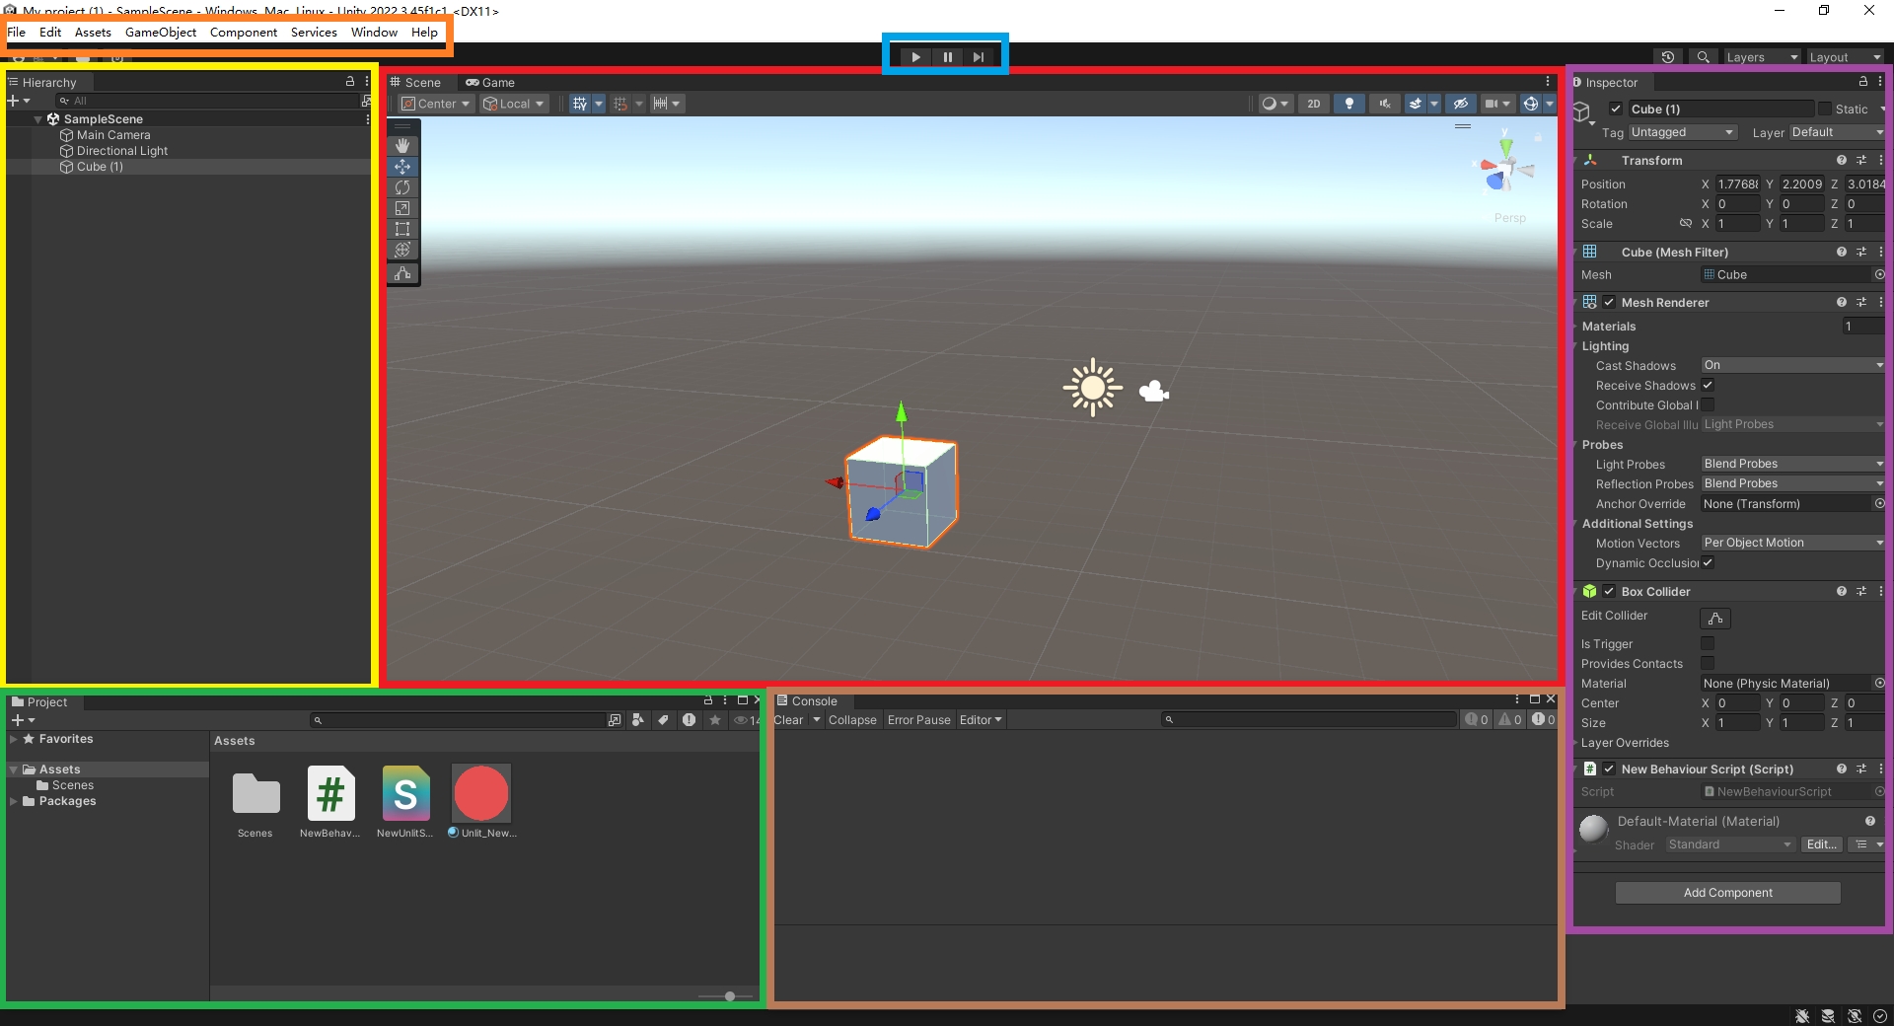Click the Edit Collider icon button
This screenshot has width=1894, height=1026.
pyautogui.click(x=1715, y=618)
